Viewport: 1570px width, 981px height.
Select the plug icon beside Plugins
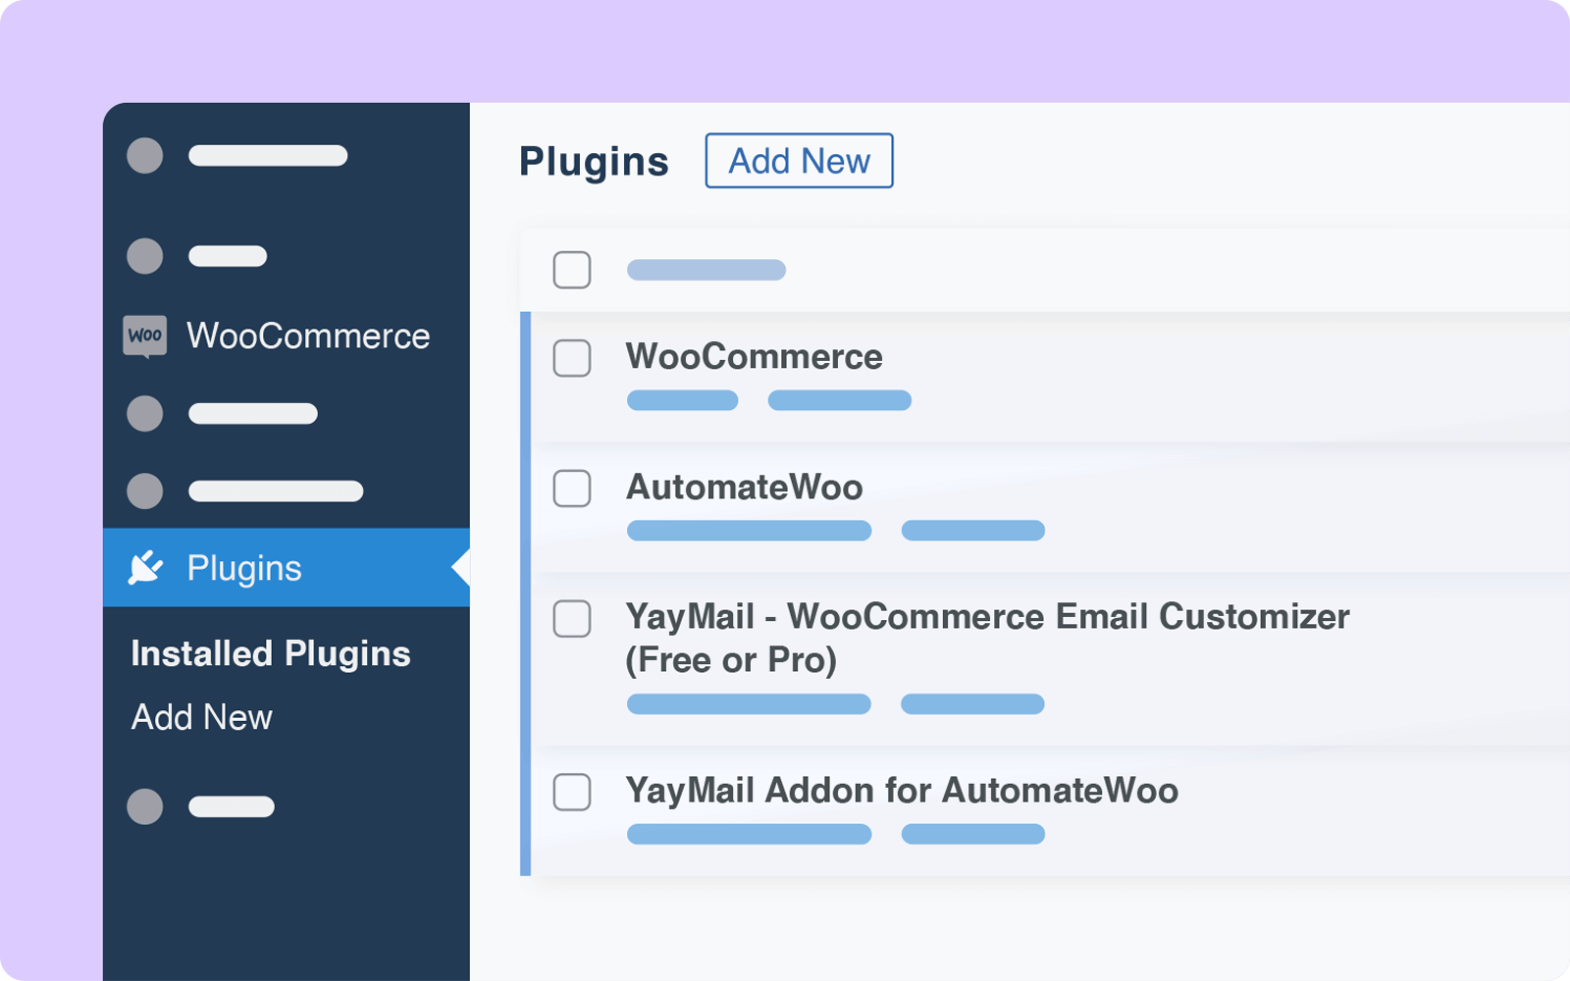[144, 567]
